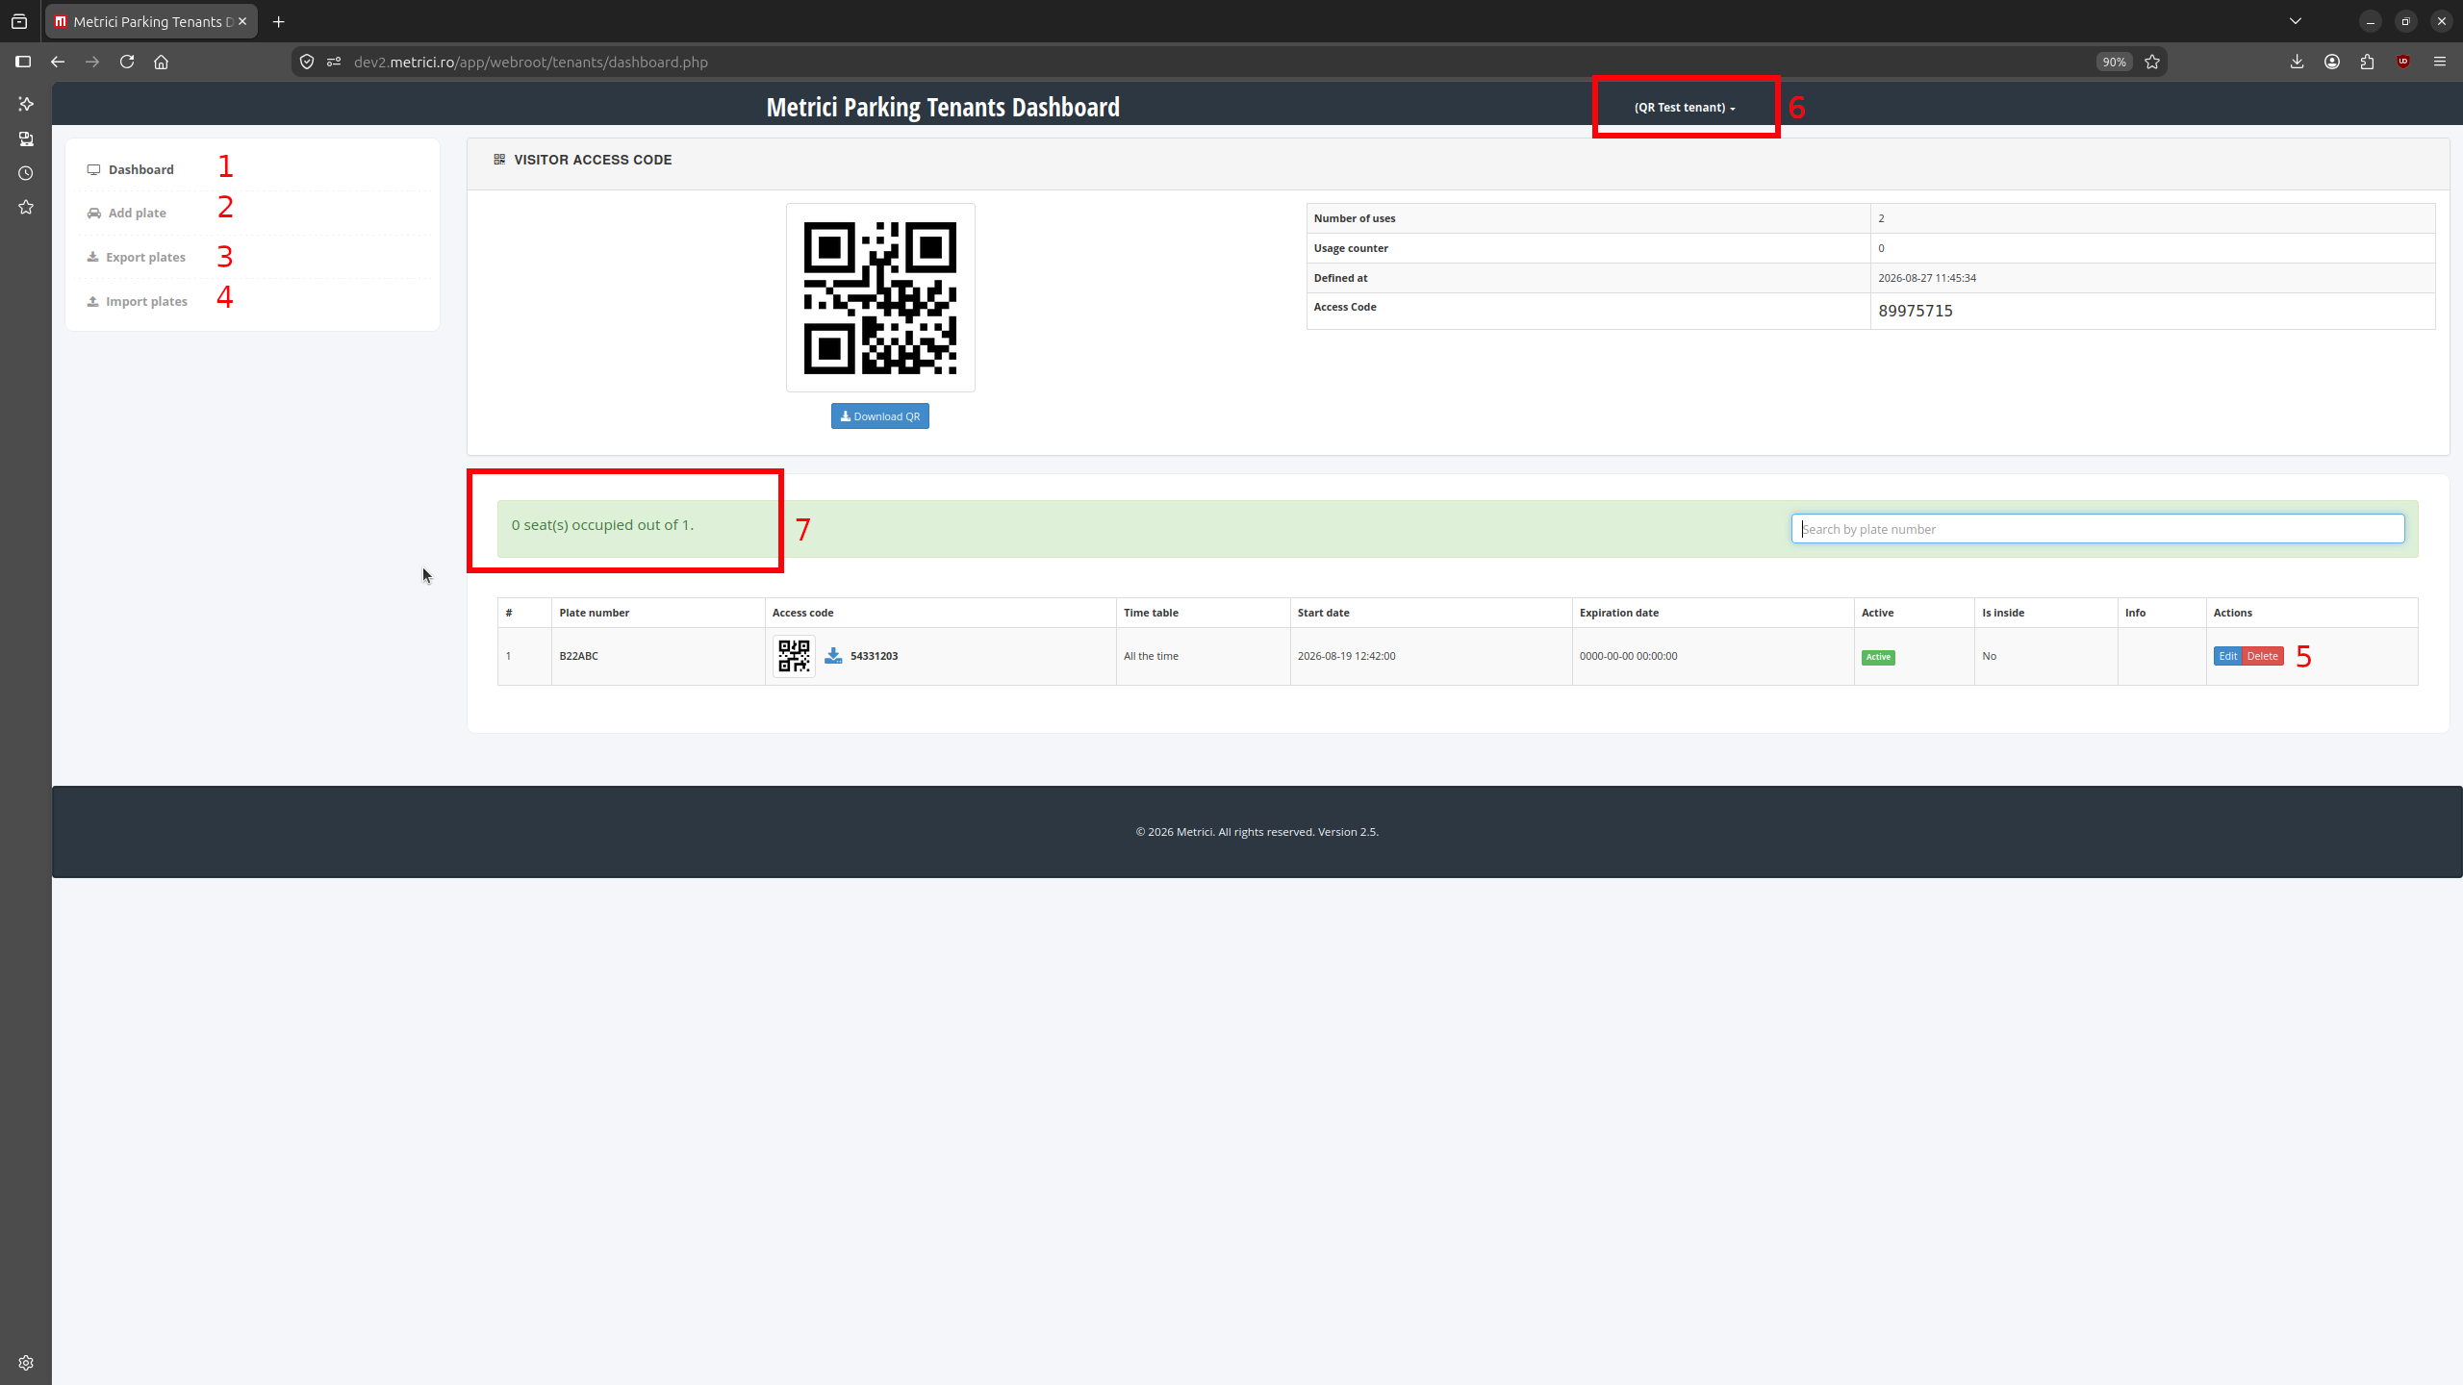2463x1385 pixels.
Task: Open the browser downloads icon
Action: pos(2297,62)
